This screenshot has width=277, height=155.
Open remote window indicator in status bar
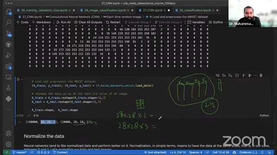click(x=6, y=152)
